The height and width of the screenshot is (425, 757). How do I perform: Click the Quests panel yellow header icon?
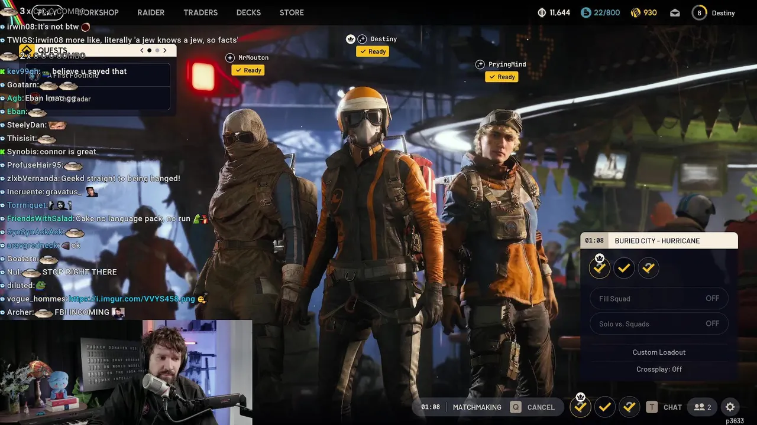tap(26, 50)
